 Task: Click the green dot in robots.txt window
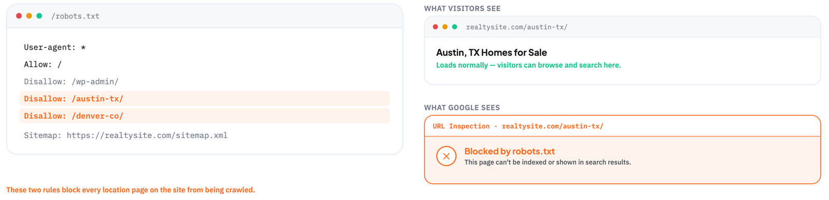click(x=39, y=16)
